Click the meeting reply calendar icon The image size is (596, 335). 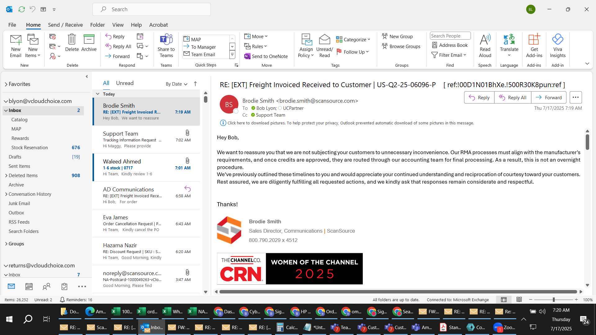[x=140, y=37]
